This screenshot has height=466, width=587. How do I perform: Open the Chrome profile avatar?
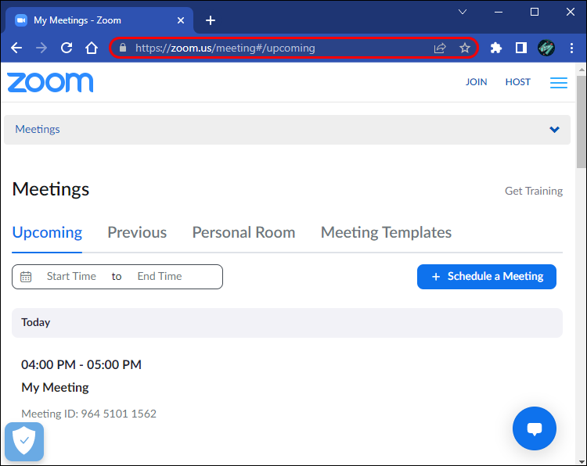click(x=546, y=48)
